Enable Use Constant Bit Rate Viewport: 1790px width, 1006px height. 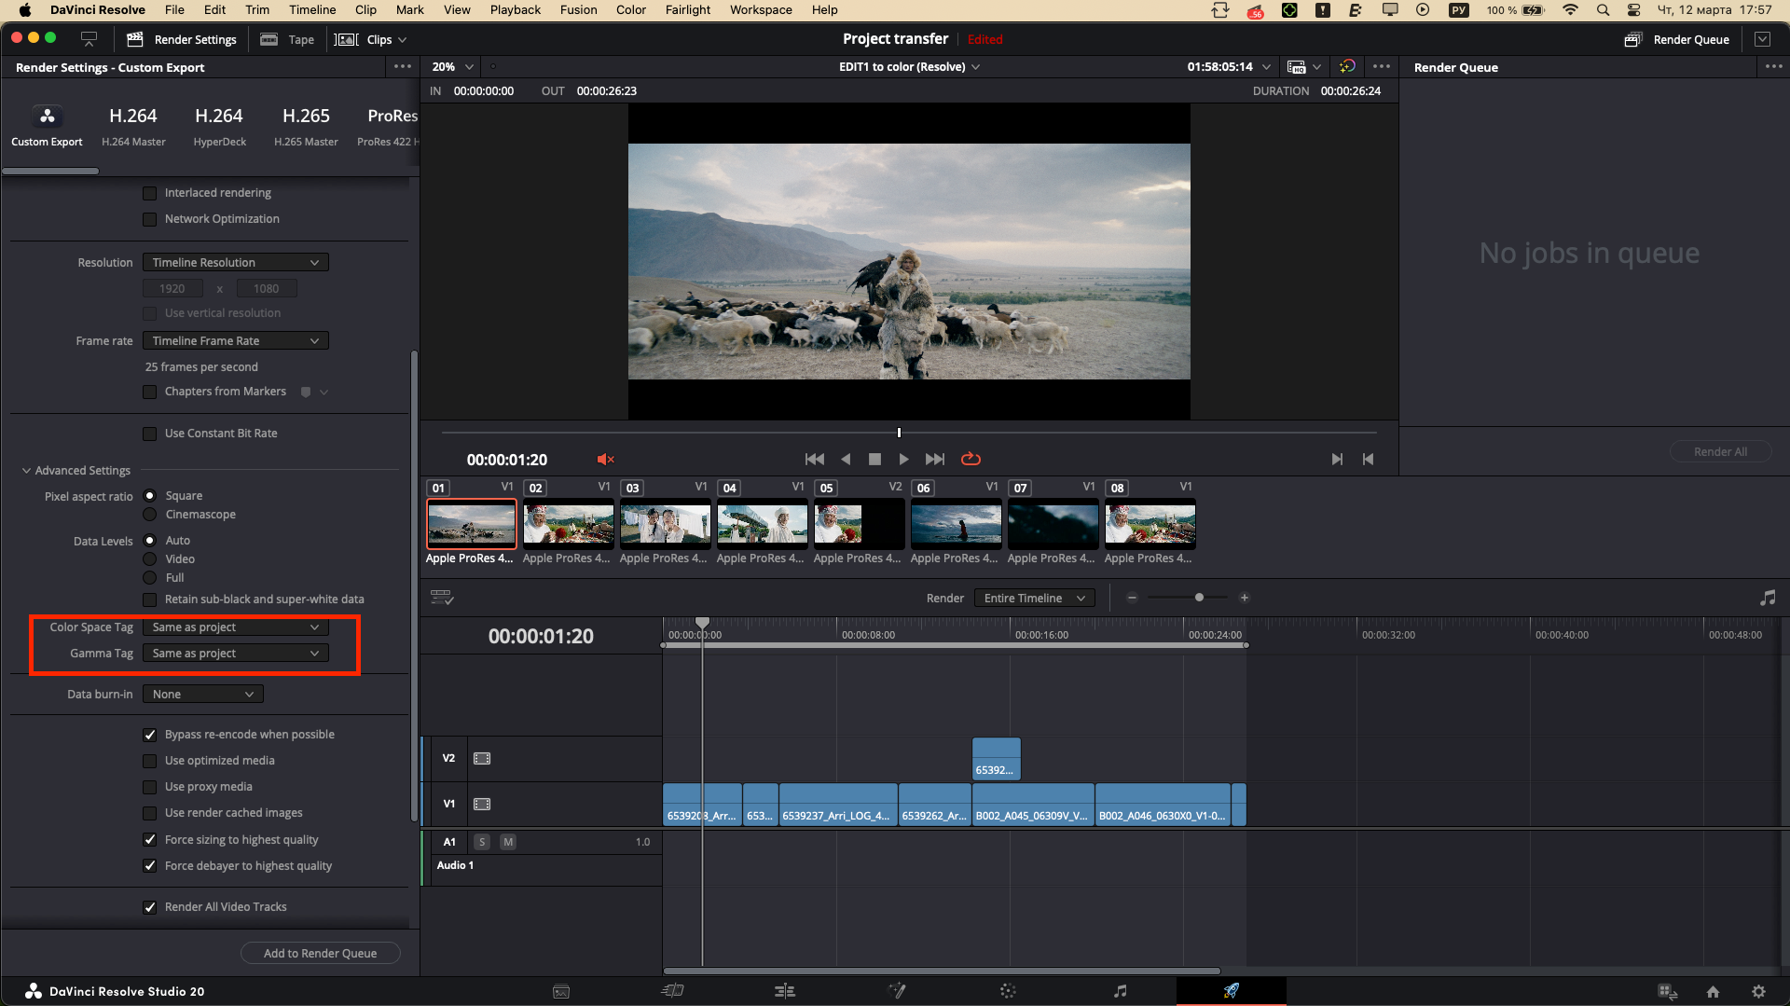tap(149, 433)
